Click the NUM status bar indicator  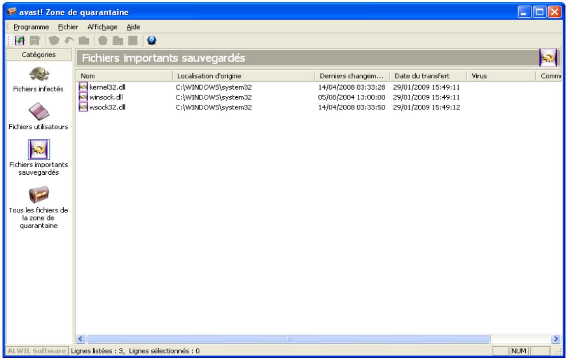[519, 351]
